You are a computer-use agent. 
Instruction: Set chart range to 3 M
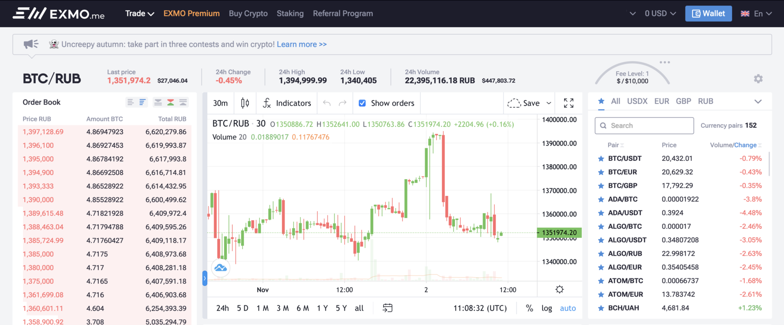[283, 308]
